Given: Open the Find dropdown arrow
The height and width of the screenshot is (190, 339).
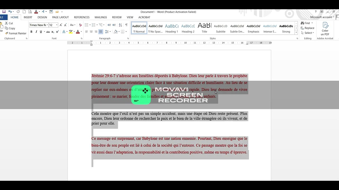Looking at the screenshot, I should (312, 23).
